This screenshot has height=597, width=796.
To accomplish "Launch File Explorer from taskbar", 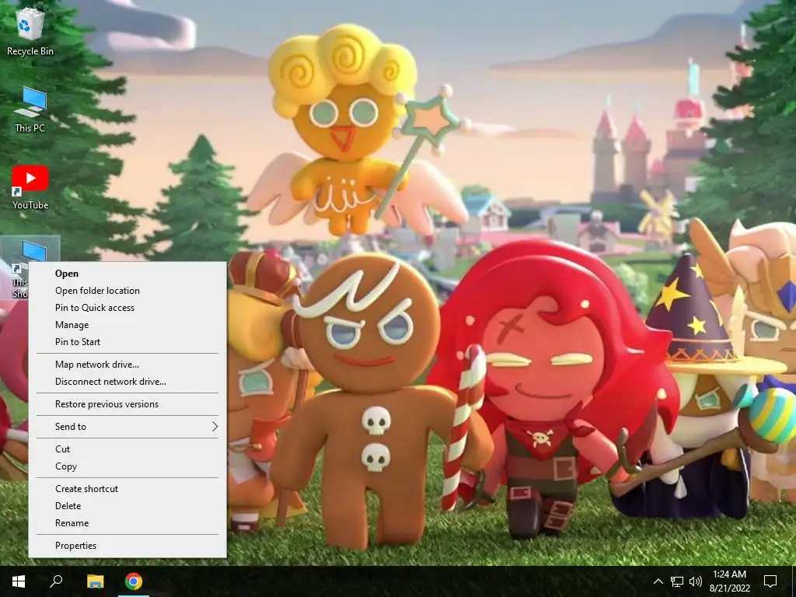I will (x=95, y=581).
